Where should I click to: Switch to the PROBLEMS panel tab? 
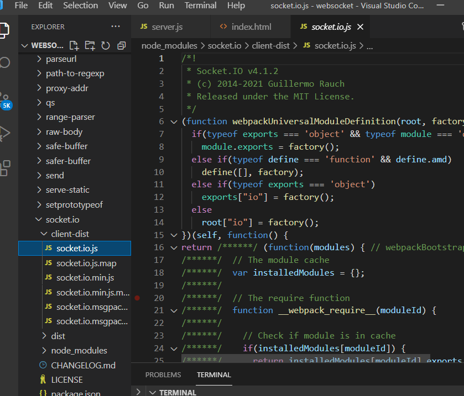(163, 374)
